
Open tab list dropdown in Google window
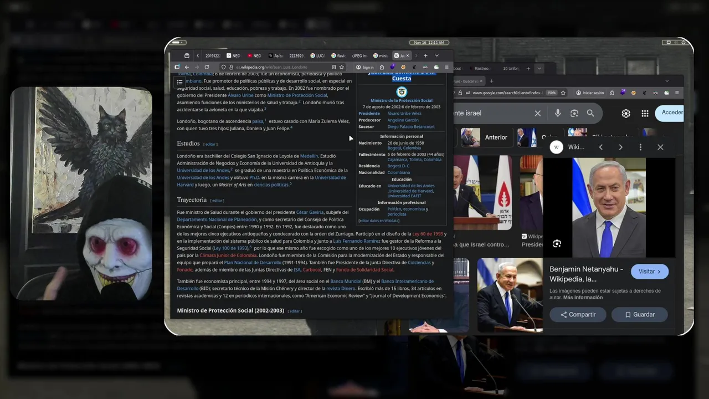[667, 81]
